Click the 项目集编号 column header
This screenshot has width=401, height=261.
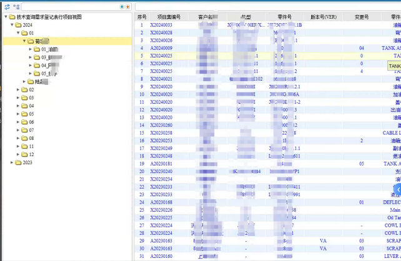coord(169,17)
